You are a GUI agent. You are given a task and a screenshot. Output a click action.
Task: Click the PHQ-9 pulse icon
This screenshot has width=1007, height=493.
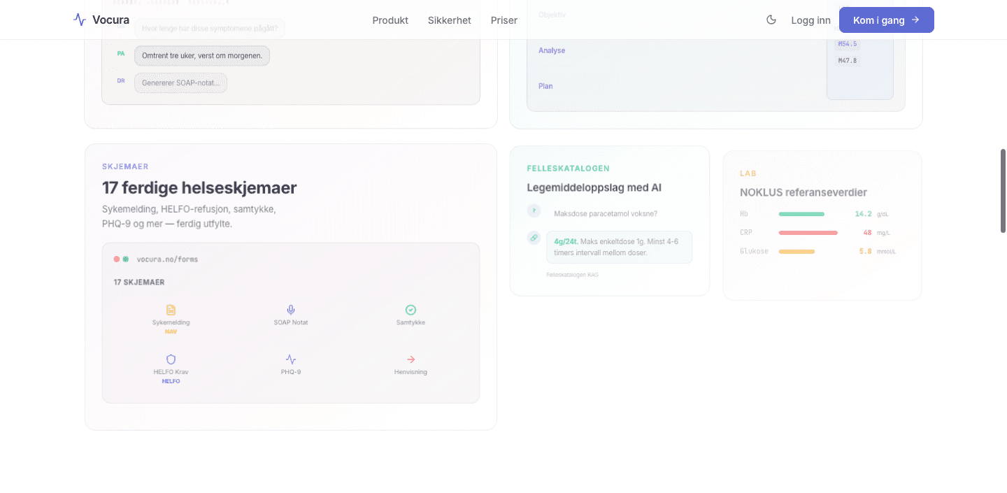(291, 359)
